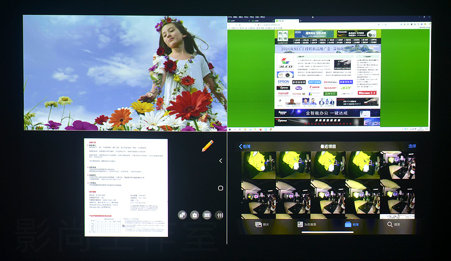The image size is (451, 261).
Task: Click the Windows Start button in taskbar
Action: pos(230,129)
